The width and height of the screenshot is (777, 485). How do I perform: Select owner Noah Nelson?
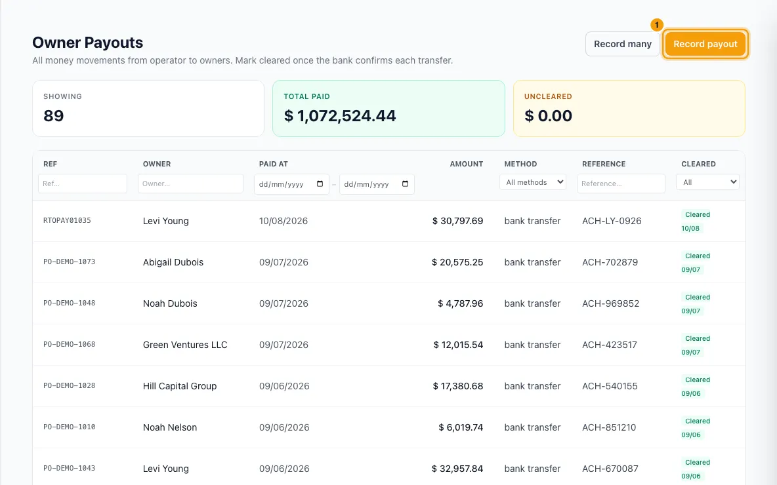[x=169, y=427]
